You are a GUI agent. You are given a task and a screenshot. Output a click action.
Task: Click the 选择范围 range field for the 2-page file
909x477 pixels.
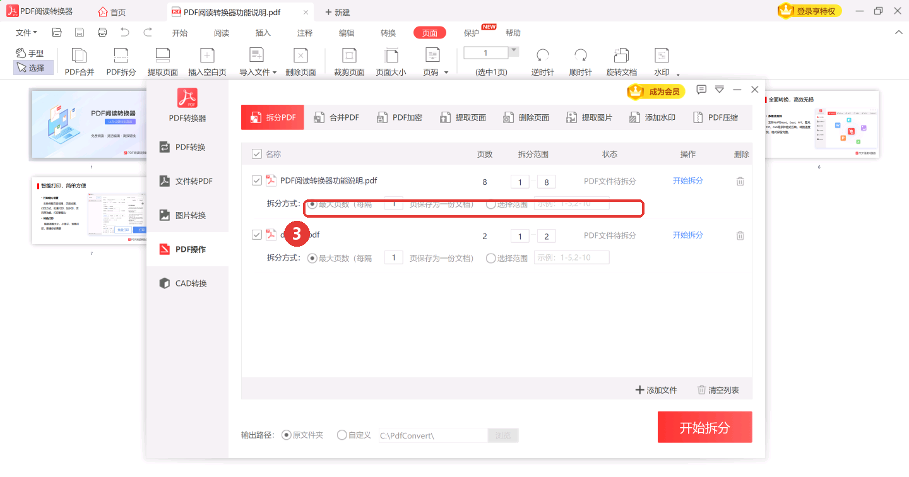click(x=571, y=257)
